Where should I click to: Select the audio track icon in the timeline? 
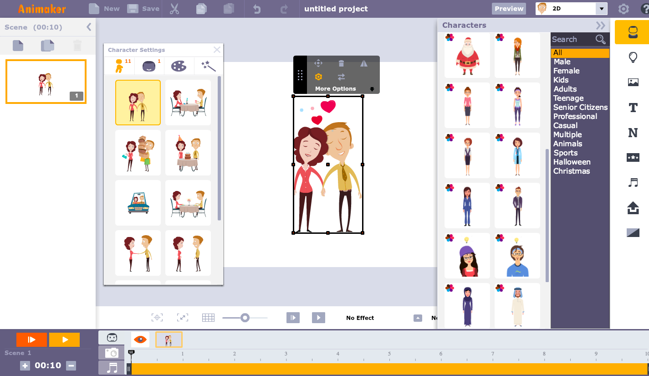point(111,368)
